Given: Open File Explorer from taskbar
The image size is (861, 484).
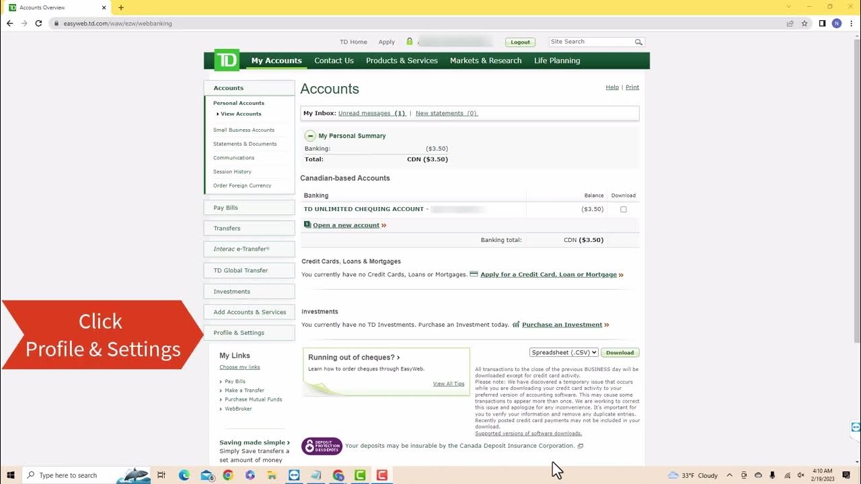Looking at the screenshot, I should (x=272, y=475).
